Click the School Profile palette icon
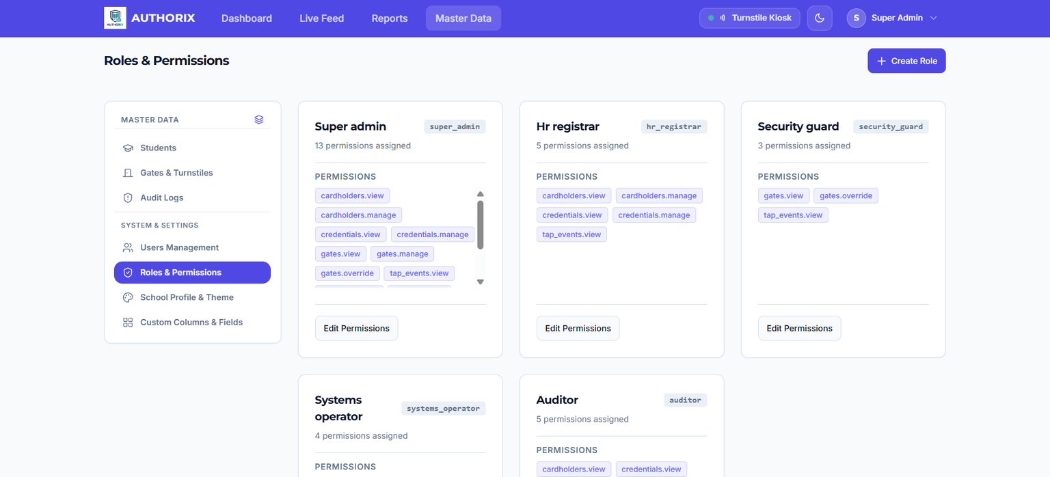Image resolution: width=1050 pixels, height=477 pixels. (x=128, y=297)
